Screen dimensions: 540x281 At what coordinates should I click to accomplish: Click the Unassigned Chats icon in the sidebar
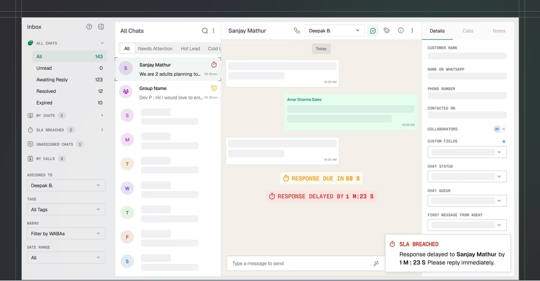coord(30,144)
